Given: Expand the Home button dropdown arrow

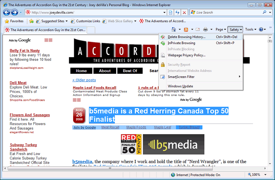Looking at the screenshot, I should click(x=179, y=29).
